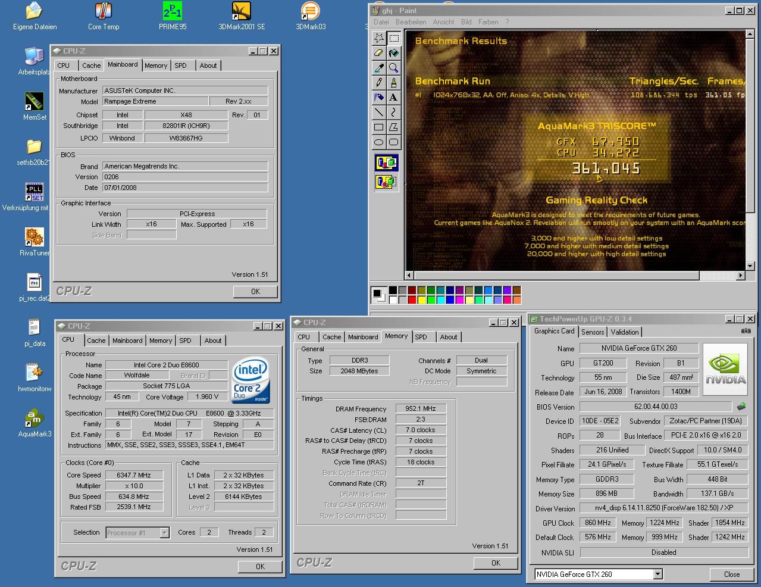Open the Eigene Dateien folder icon

(x=35, y=16)
